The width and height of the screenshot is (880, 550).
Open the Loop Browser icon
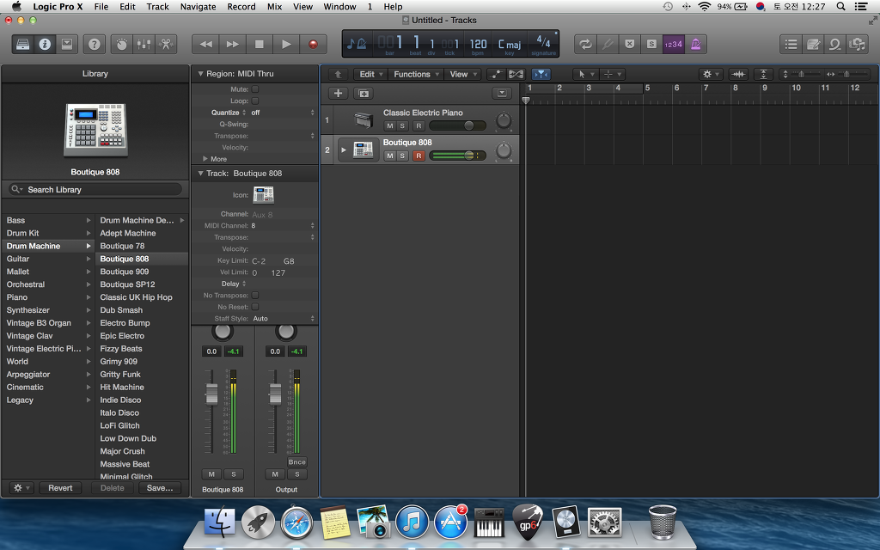click(834, 44)
